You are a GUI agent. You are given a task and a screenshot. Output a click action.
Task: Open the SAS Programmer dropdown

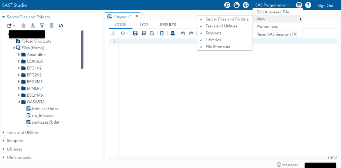pos(272,5)
